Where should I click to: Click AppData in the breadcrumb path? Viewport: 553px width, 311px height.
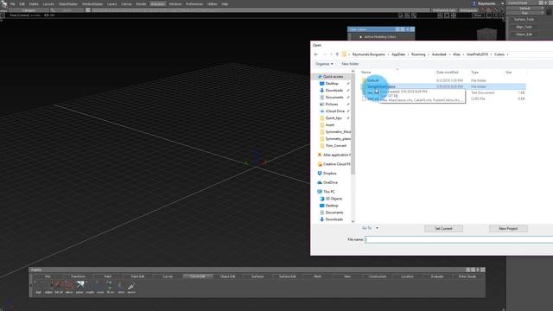tap(398, 54)
